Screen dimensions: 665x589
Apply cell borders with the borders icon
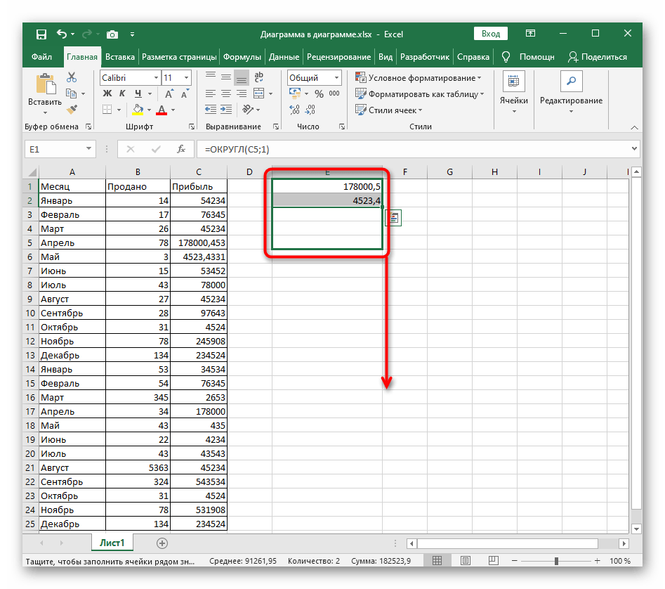pyautogui.click(x=107, y=110)
